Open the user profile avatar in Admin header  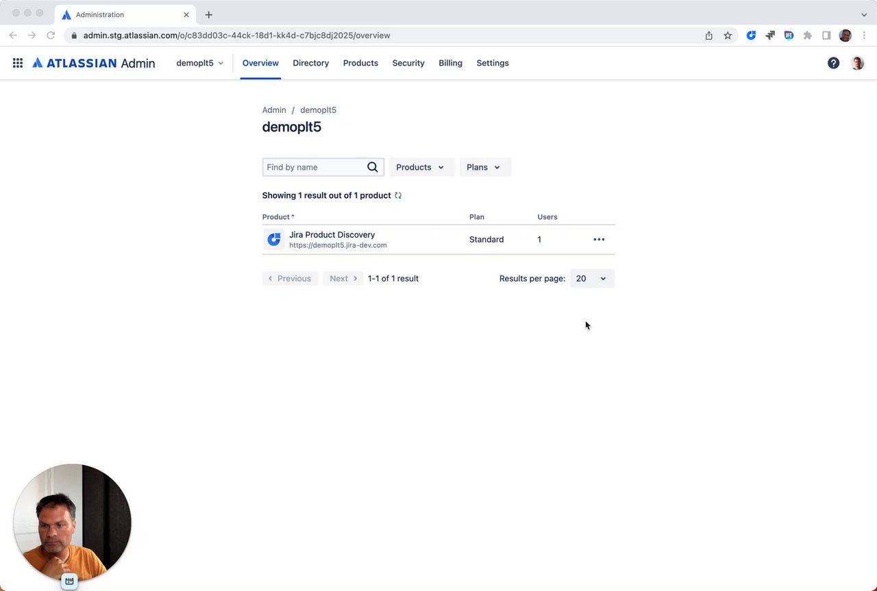857,63
